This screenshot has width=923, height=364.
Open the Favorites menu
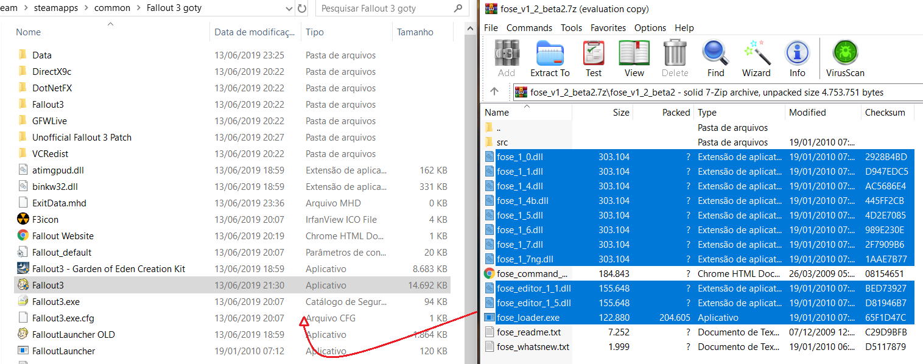click(608, 28)
